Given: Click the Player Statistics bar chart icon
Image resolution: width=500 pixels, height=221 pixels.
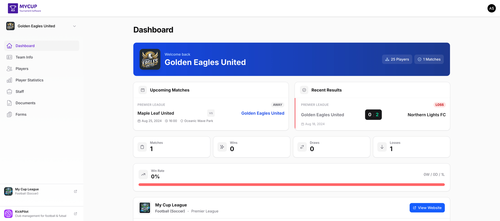Looking at the screenshot, I should point(9,80).
